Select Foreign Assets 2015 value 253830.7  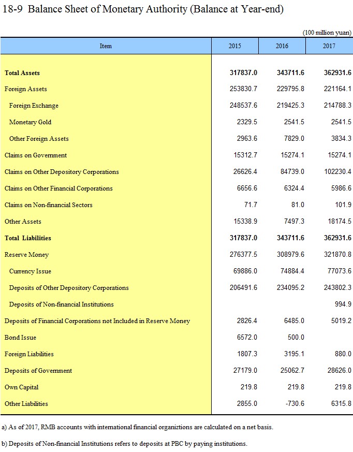tap(243, 89)
